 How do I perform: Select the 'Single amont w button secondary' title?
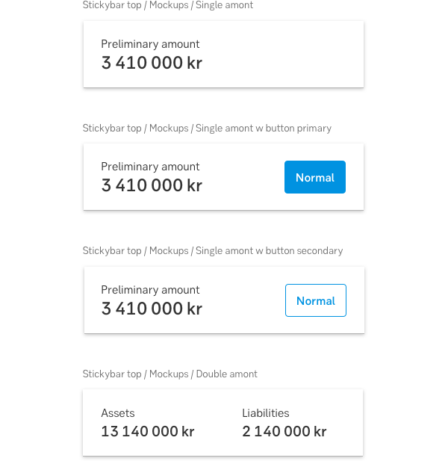pos(212,250)
